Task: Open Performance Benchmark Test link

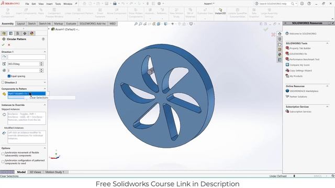Action: 305,60
